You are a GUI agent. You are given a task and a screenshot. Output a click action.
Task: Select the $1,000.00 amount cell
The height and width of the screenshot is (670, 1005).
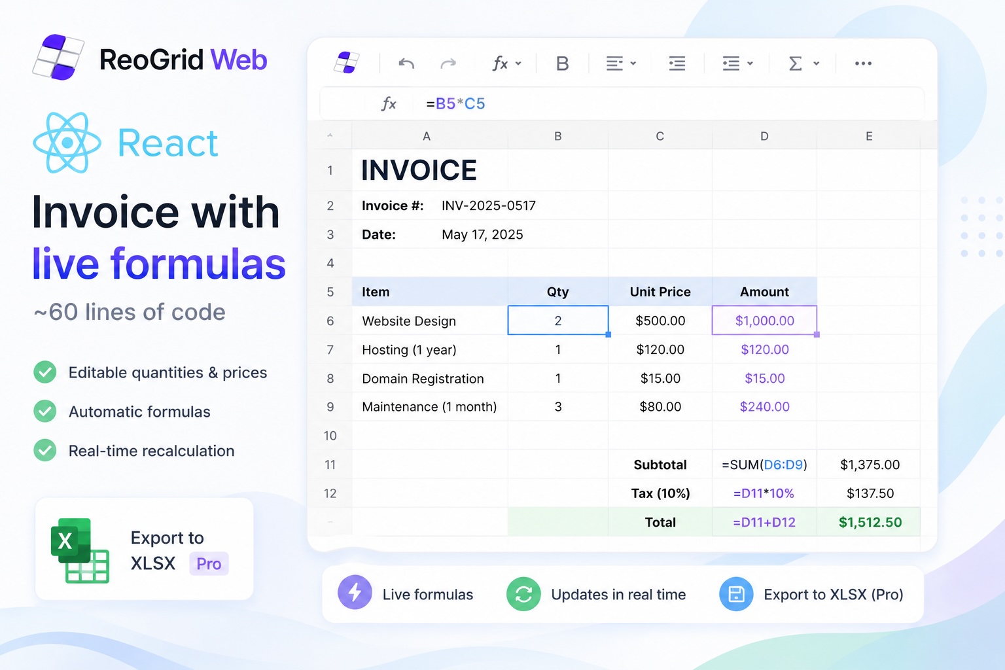point(764,321)
